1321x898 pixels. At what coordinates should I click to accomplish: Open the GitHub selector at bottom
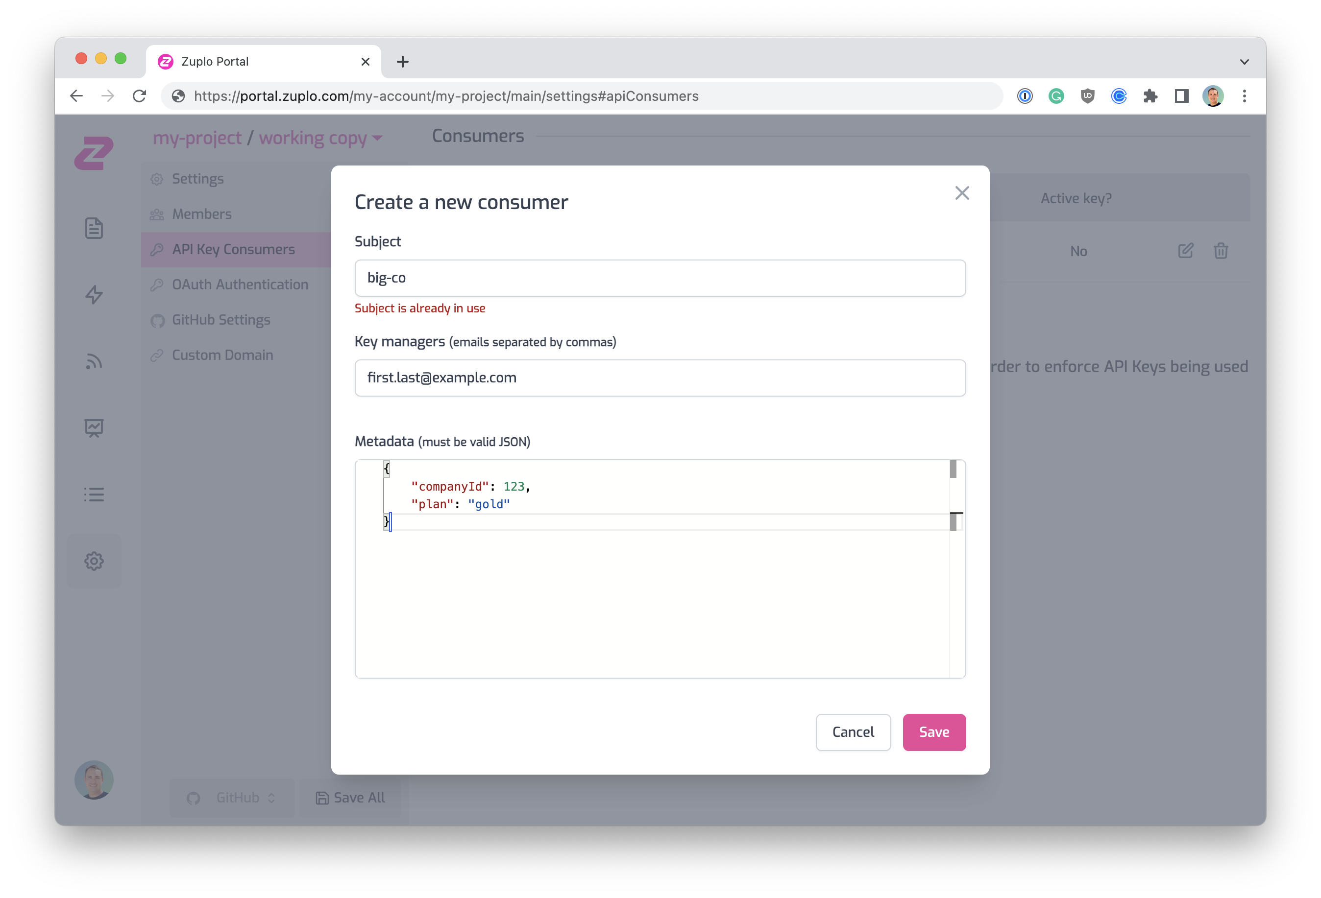click(x=232, y=798)
